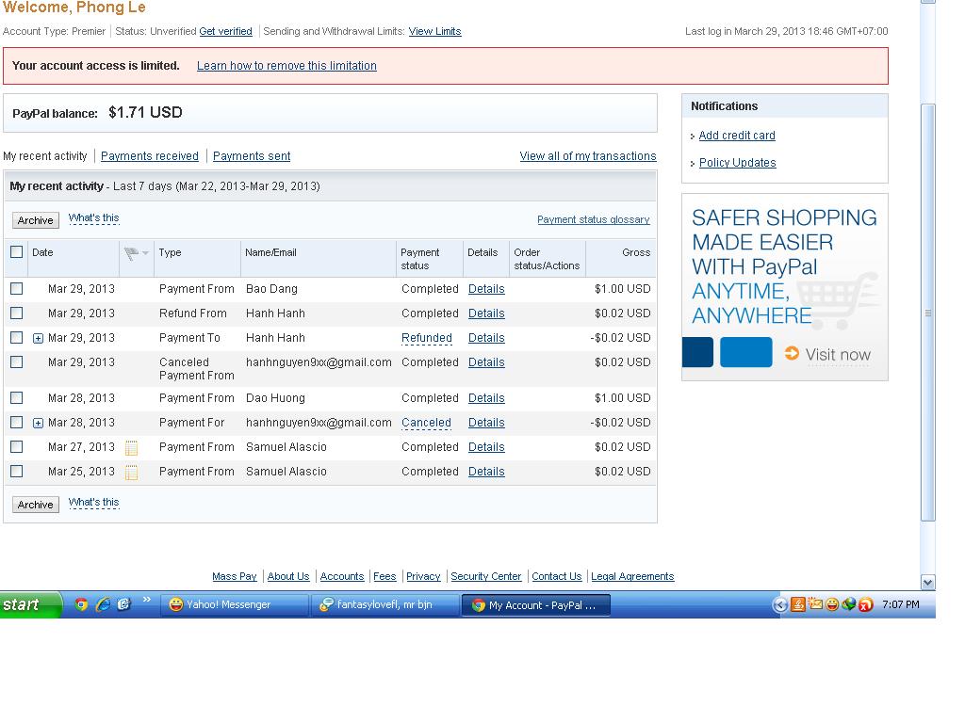Viewport: 965px width, 723px height.
Task: Check the Mar 25 Samuel Alascio row
Action: (17, 472)
